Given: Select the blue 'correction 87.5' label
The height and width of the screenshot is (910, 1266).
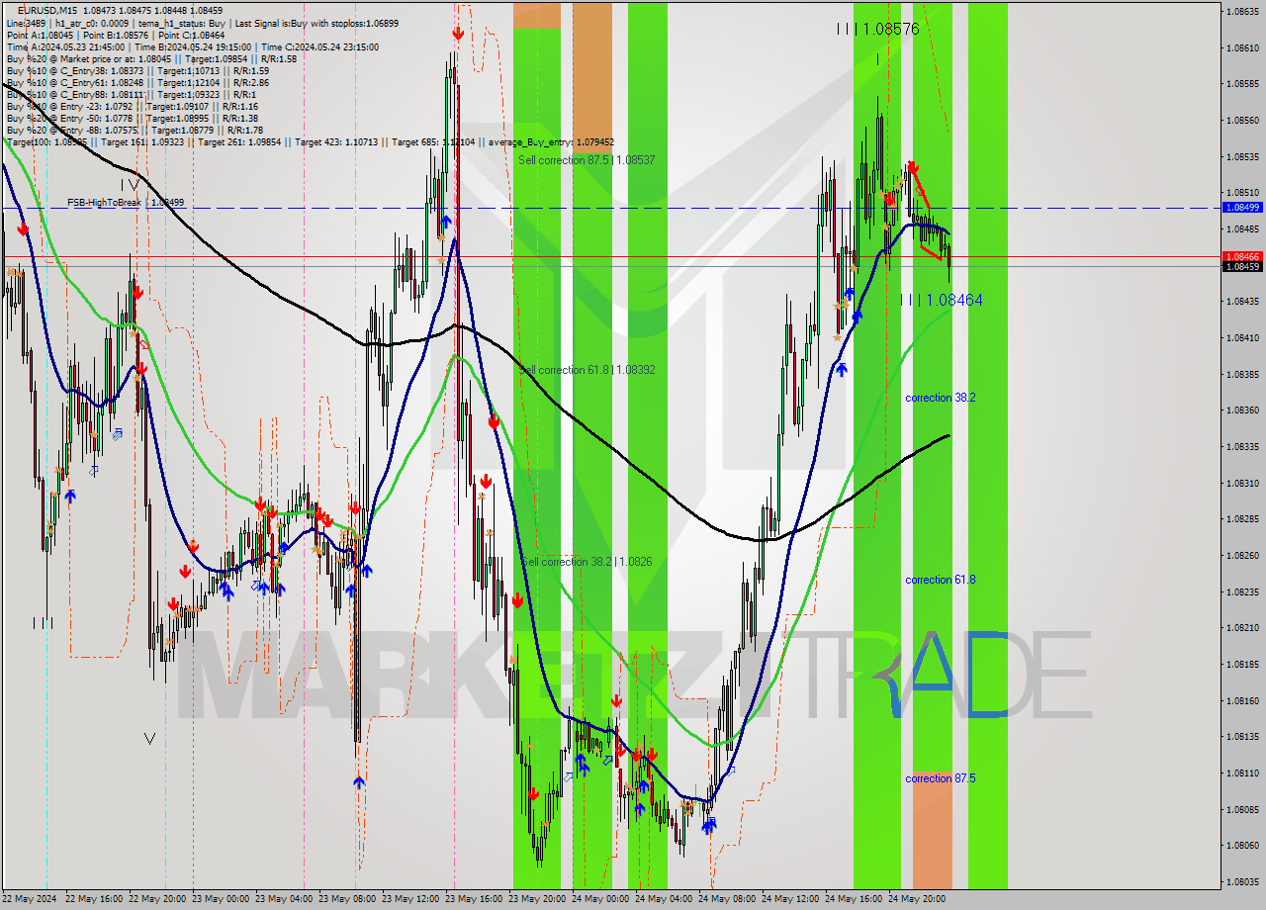Looking at the screenshot, I should coord(941,778).
